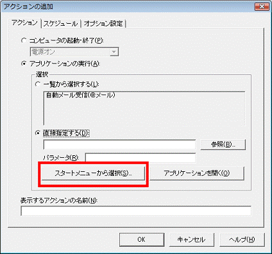Screen dimensions: 272x254
Task: Open the スケジュール tab
Action: pyautogui.click(x=60, y=24)
